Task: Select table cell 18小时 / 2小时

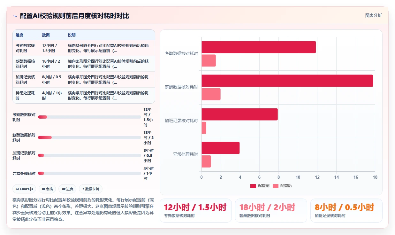Action: click(x=51, y=64)
